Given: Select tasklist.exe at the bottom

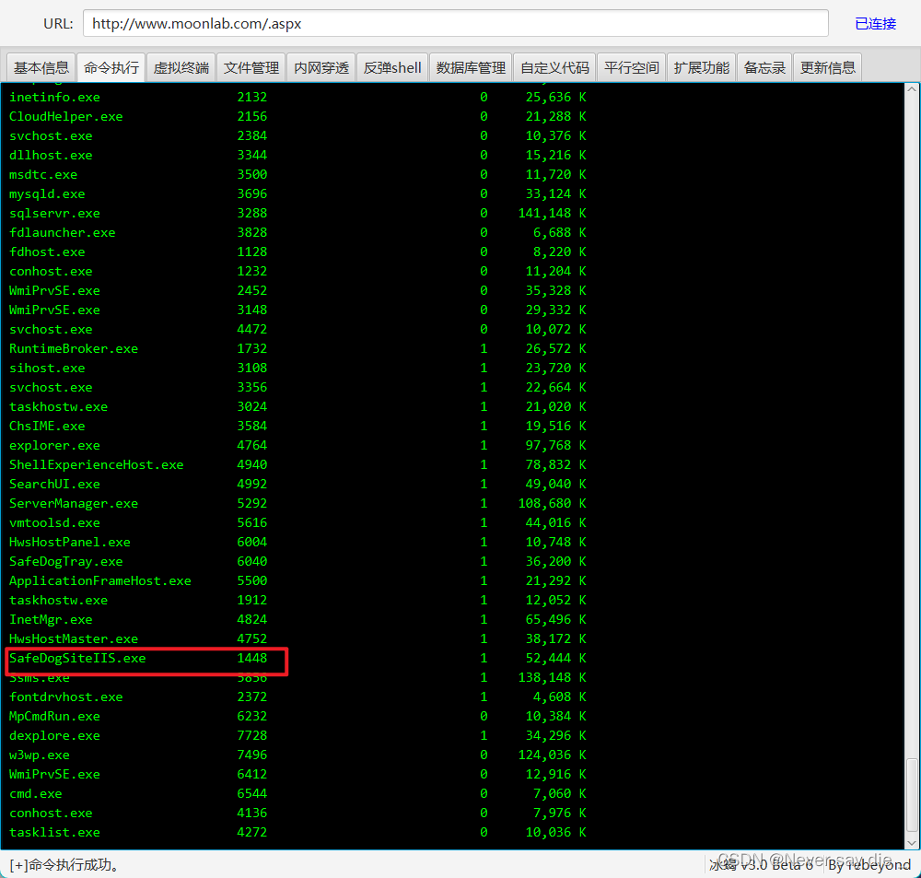Looking at the screenshot, I should tap(54, 833).
